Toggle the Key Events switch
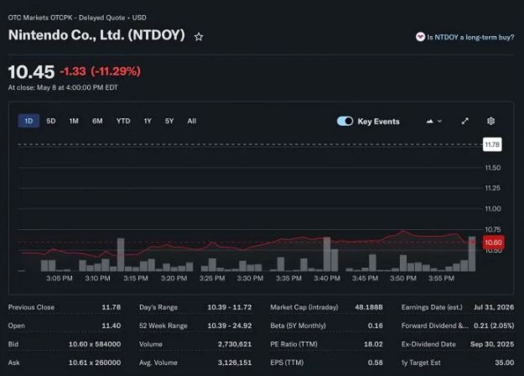 345,121
